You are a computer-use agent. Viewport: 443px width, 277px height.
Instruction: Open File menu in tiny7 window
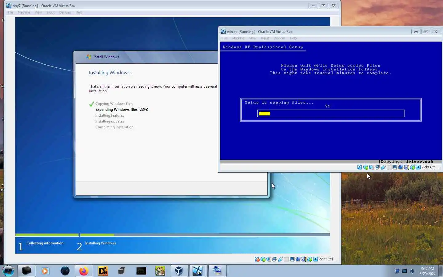(10, 12)
